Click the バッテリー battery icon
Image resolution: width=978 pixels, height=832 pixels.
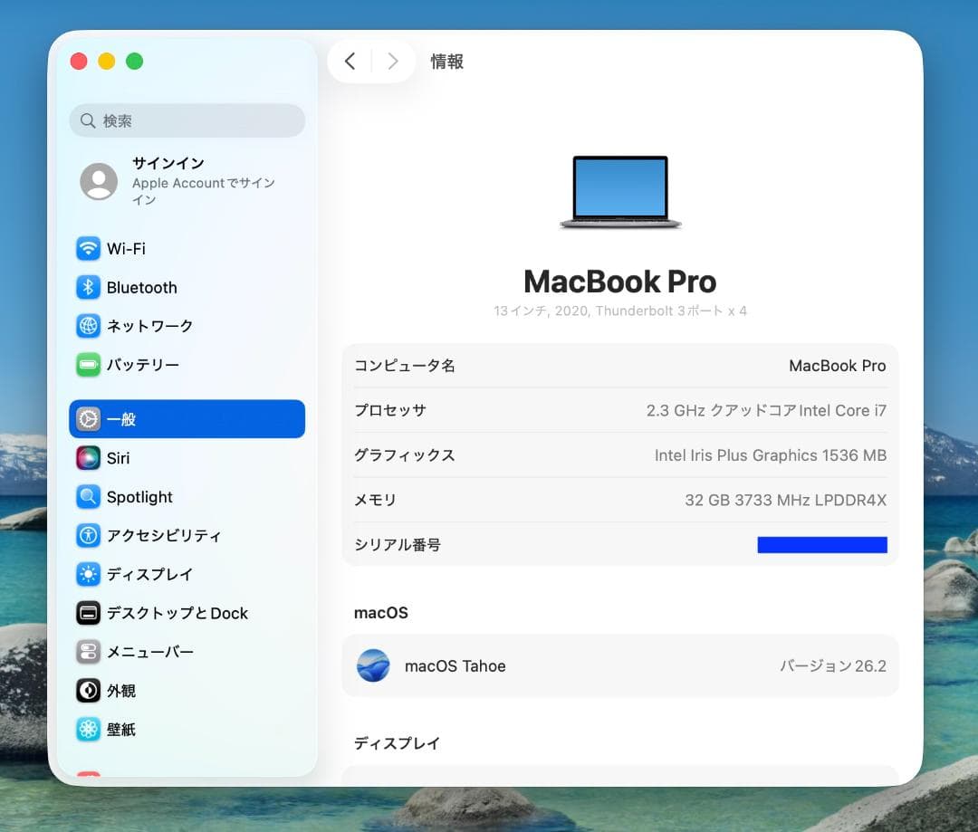(88, 365)
